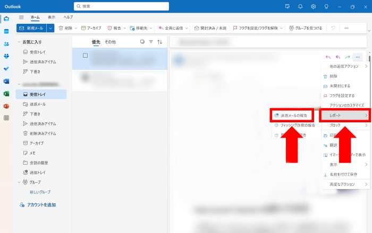The width and height of the screenshot is (372, 233).
Task: Switch to the その他 tab
Action: point(110,41)
